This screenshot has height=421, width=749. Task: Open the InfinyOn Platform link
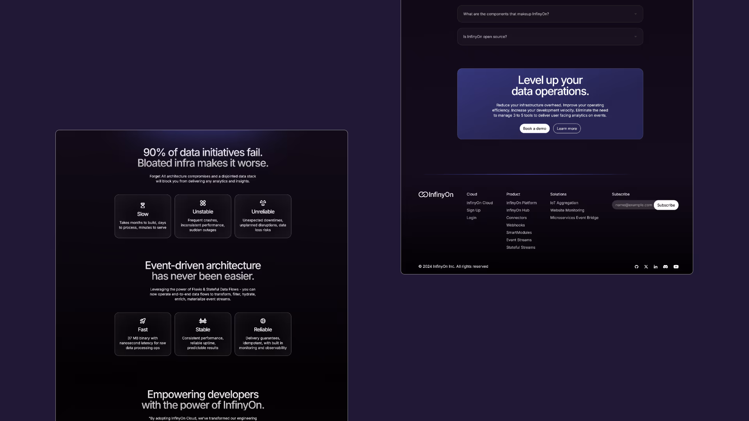(x=521, y=203)
